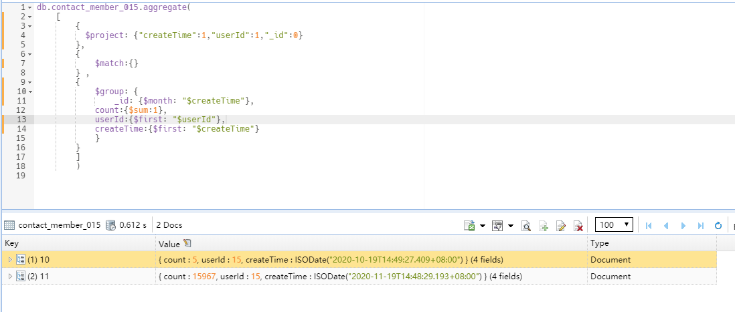Click the Delete Document red X icon

tap(578, 226)
